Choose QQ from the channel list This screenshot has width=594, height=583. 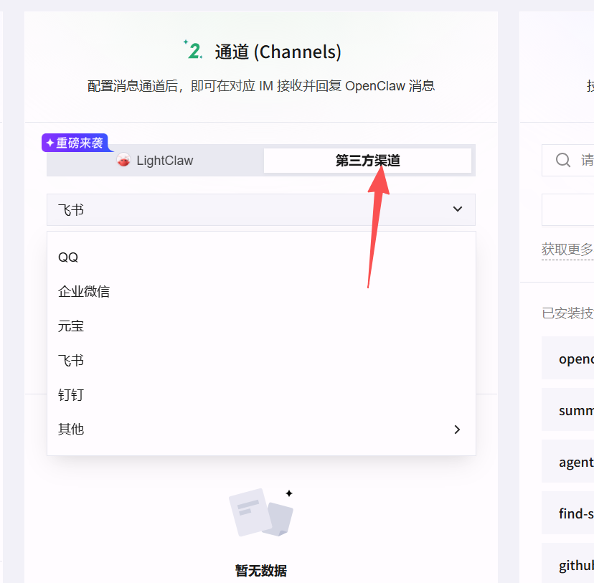[x=68, y=257]
